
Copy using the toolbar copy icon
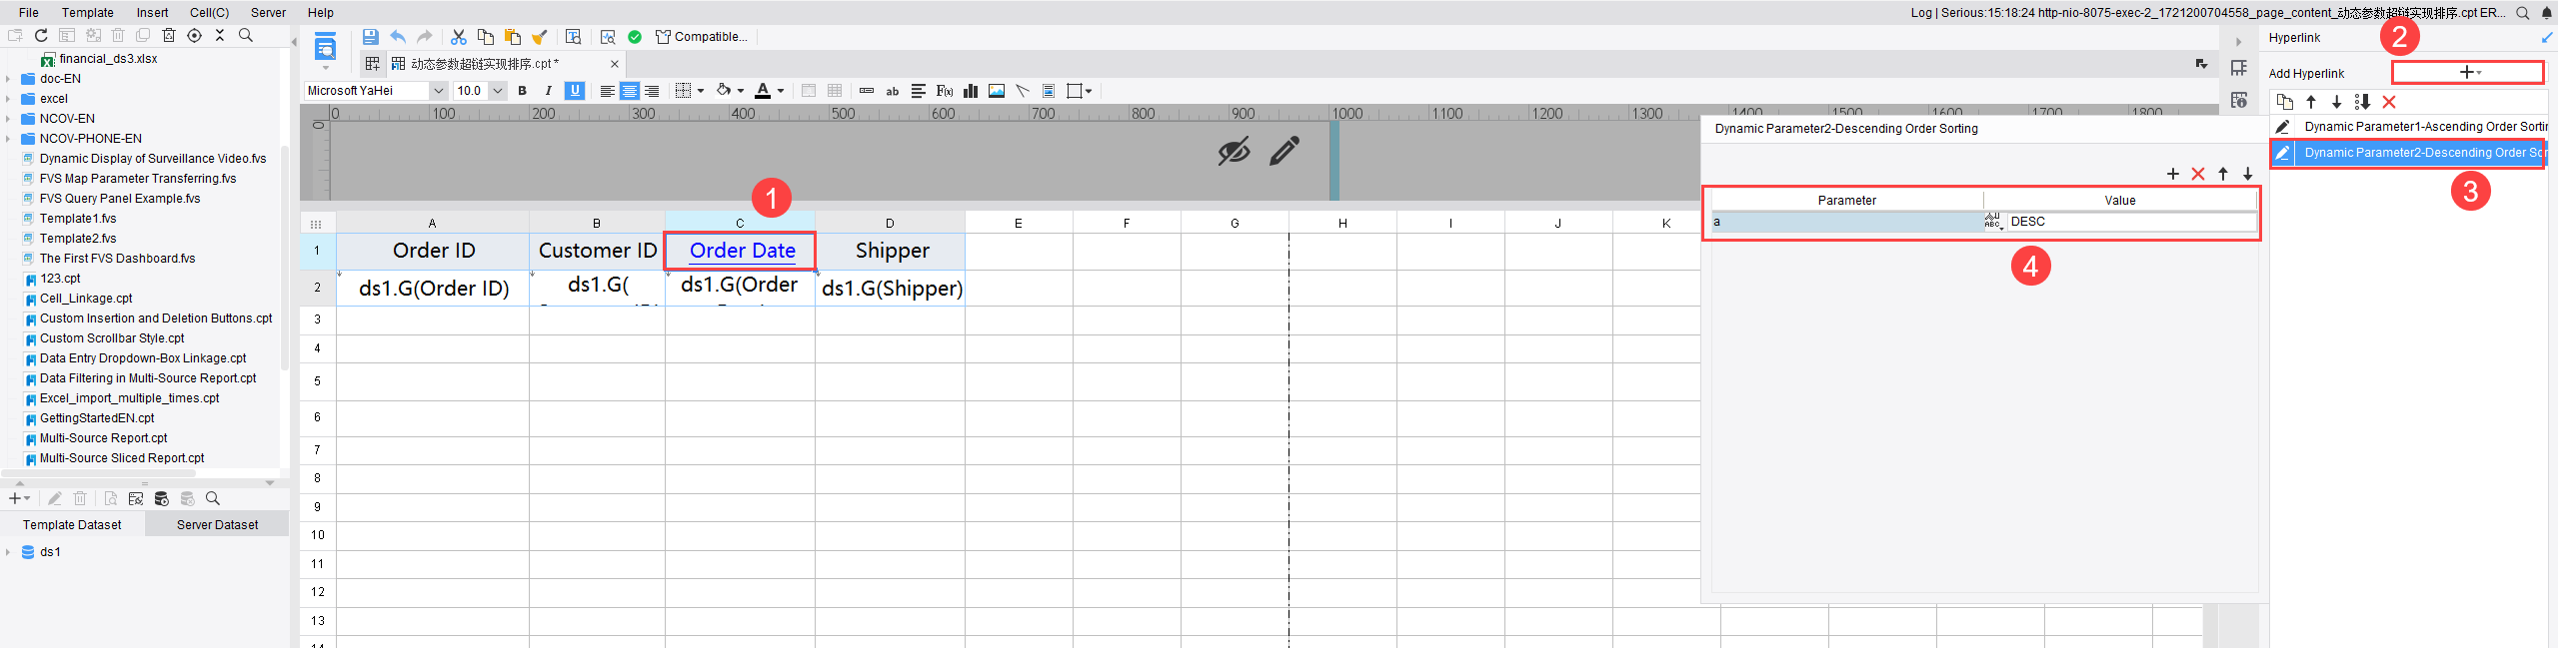tap(486, 37)
